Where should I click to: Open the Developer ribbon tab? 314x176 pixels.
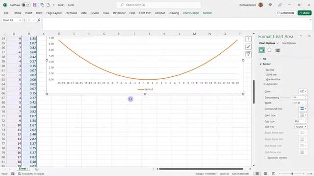click(x=119, y=13)
